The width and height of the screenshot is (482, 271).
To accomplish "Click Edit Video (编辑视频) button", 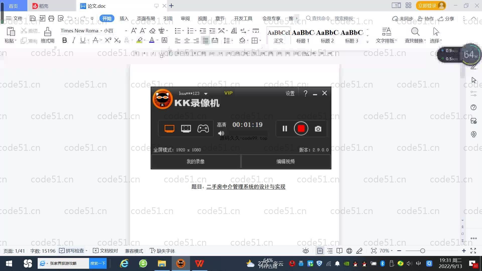I will coord(286,162).
